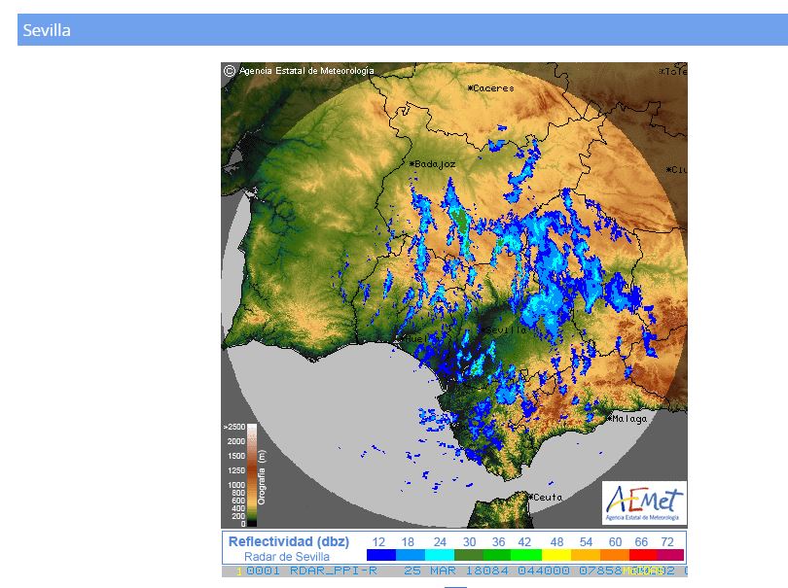Click the red 66 dbz legend swatch
This screenshot has height=588, width=788.
click(x=643, y=556)
